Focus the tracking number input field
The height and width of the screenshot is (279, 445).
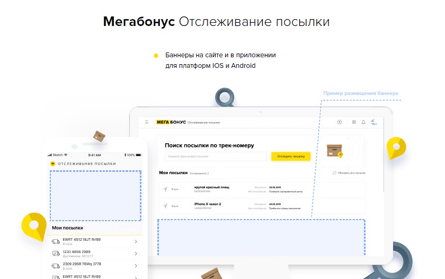(x=216, y=156)
